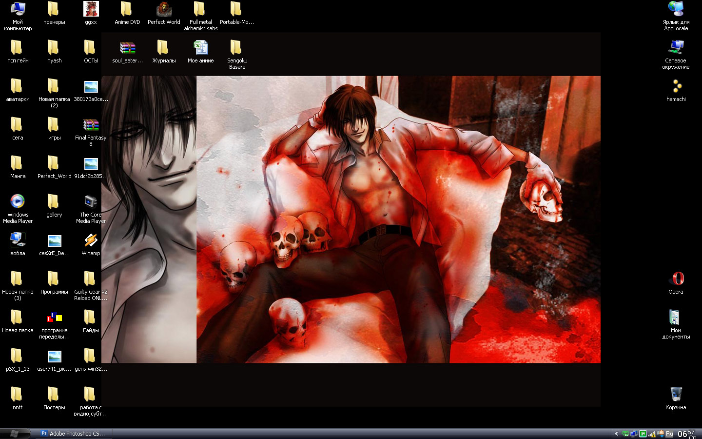Open the игры folder

[x=54, y=129]
